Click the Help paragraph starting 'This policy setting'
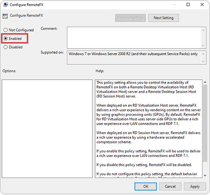Viewport: 210px width, 195px height. tap(146, 89)
